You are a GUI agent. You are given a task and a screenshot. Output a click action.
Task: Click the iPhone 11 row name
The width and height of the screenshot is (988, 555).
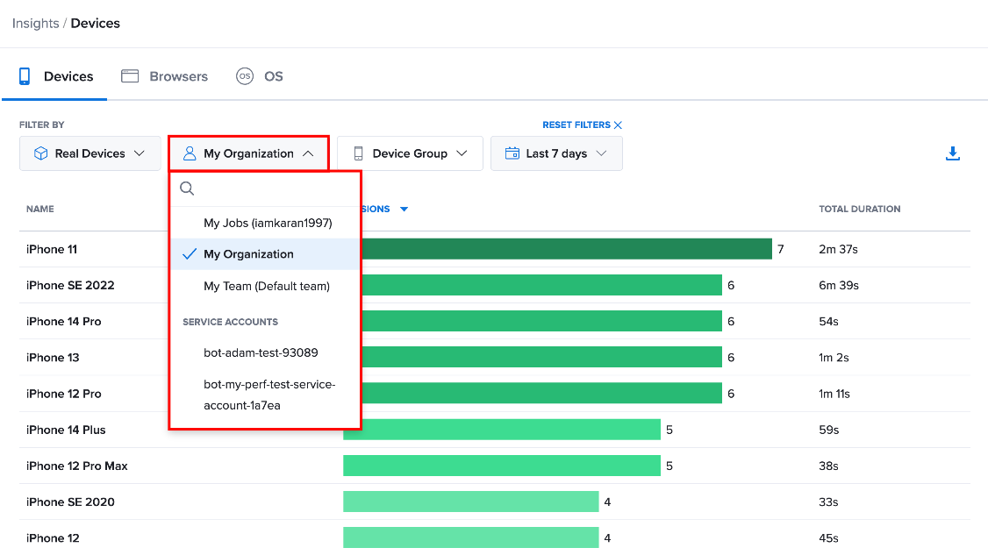point(52,250)
